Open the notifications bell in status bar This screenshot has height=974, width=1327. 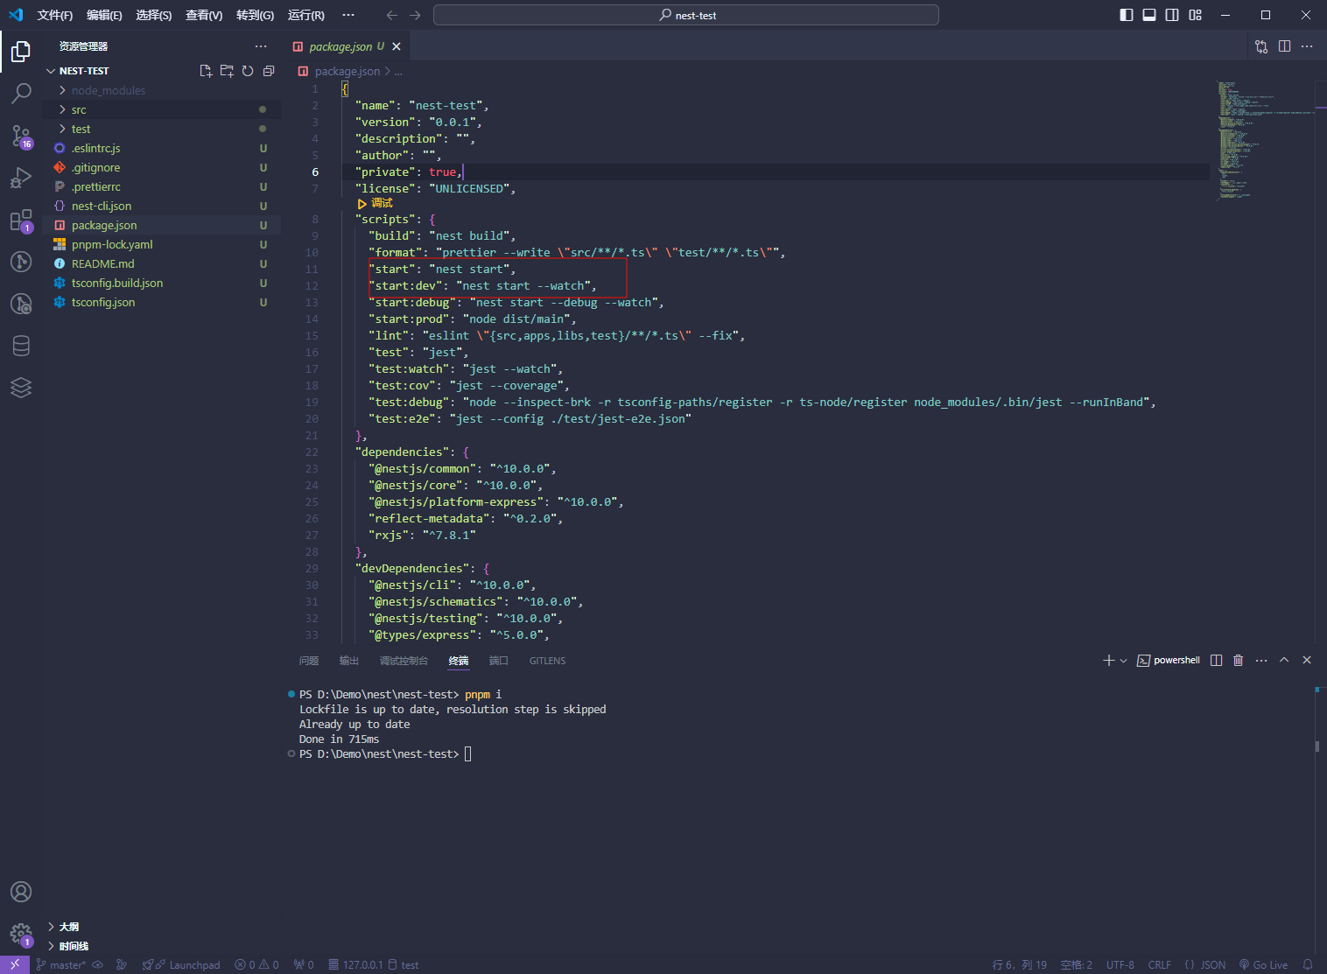click(x=1308, y=964)
